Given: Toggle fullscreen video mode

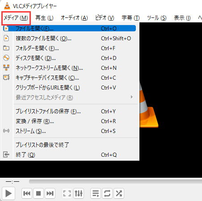Looking at the screenshot, I should (x=67, y=193).
